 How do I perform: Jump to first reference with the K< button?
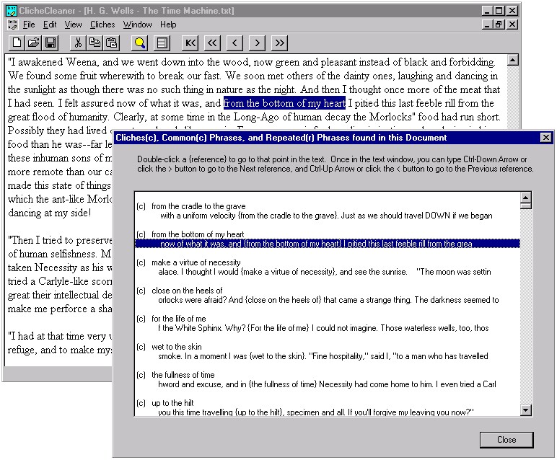190,43
